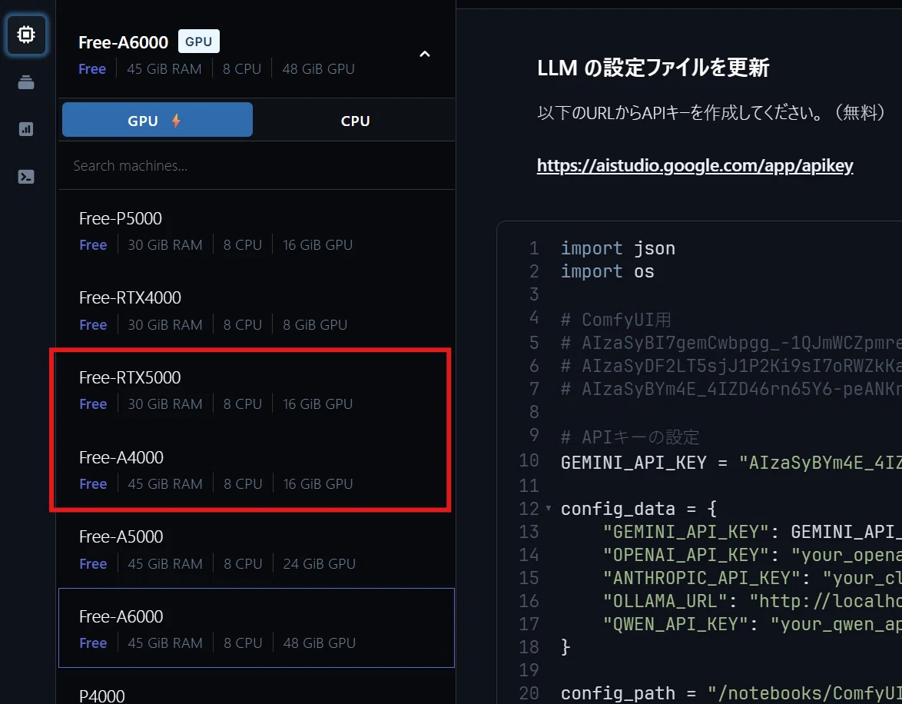Click the "GEMINI_API_KEY" dictionary entry on line 13
Viewport: 902px width, 704px height.
coord(752,531)
